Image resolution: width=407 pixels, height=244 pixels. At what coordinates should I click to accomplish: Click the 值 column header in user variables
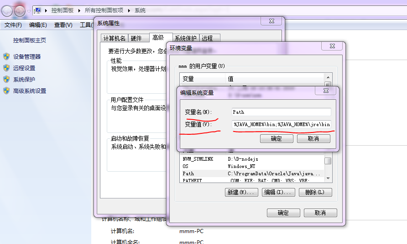coord(275,78)
